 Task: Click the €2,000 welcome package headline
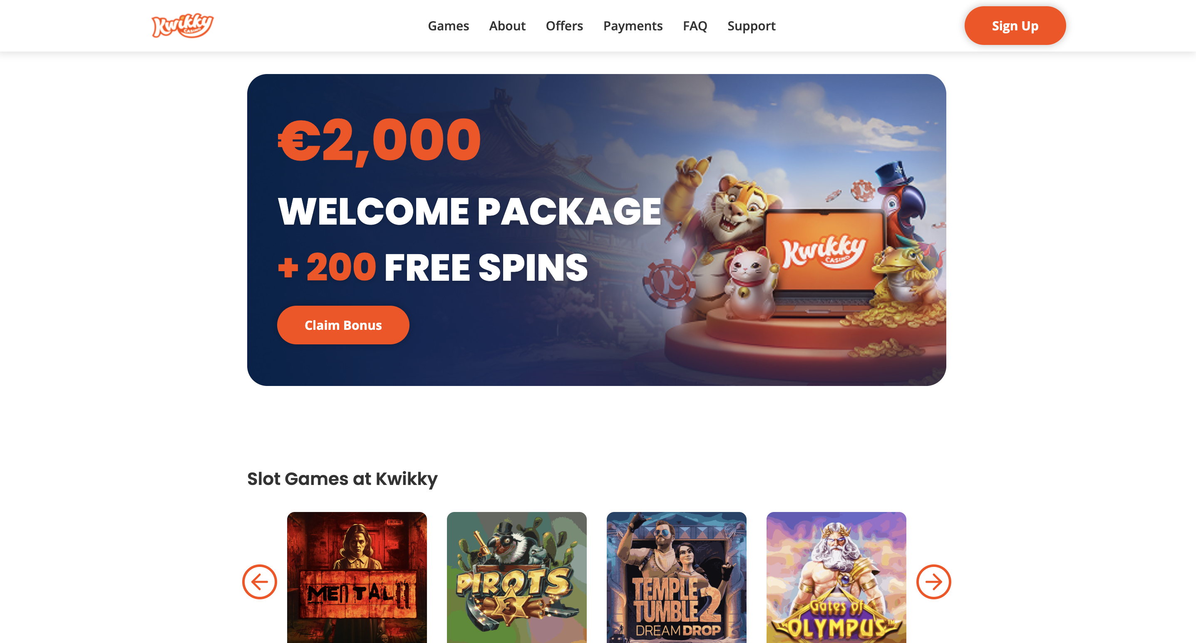tap(380, 140)
